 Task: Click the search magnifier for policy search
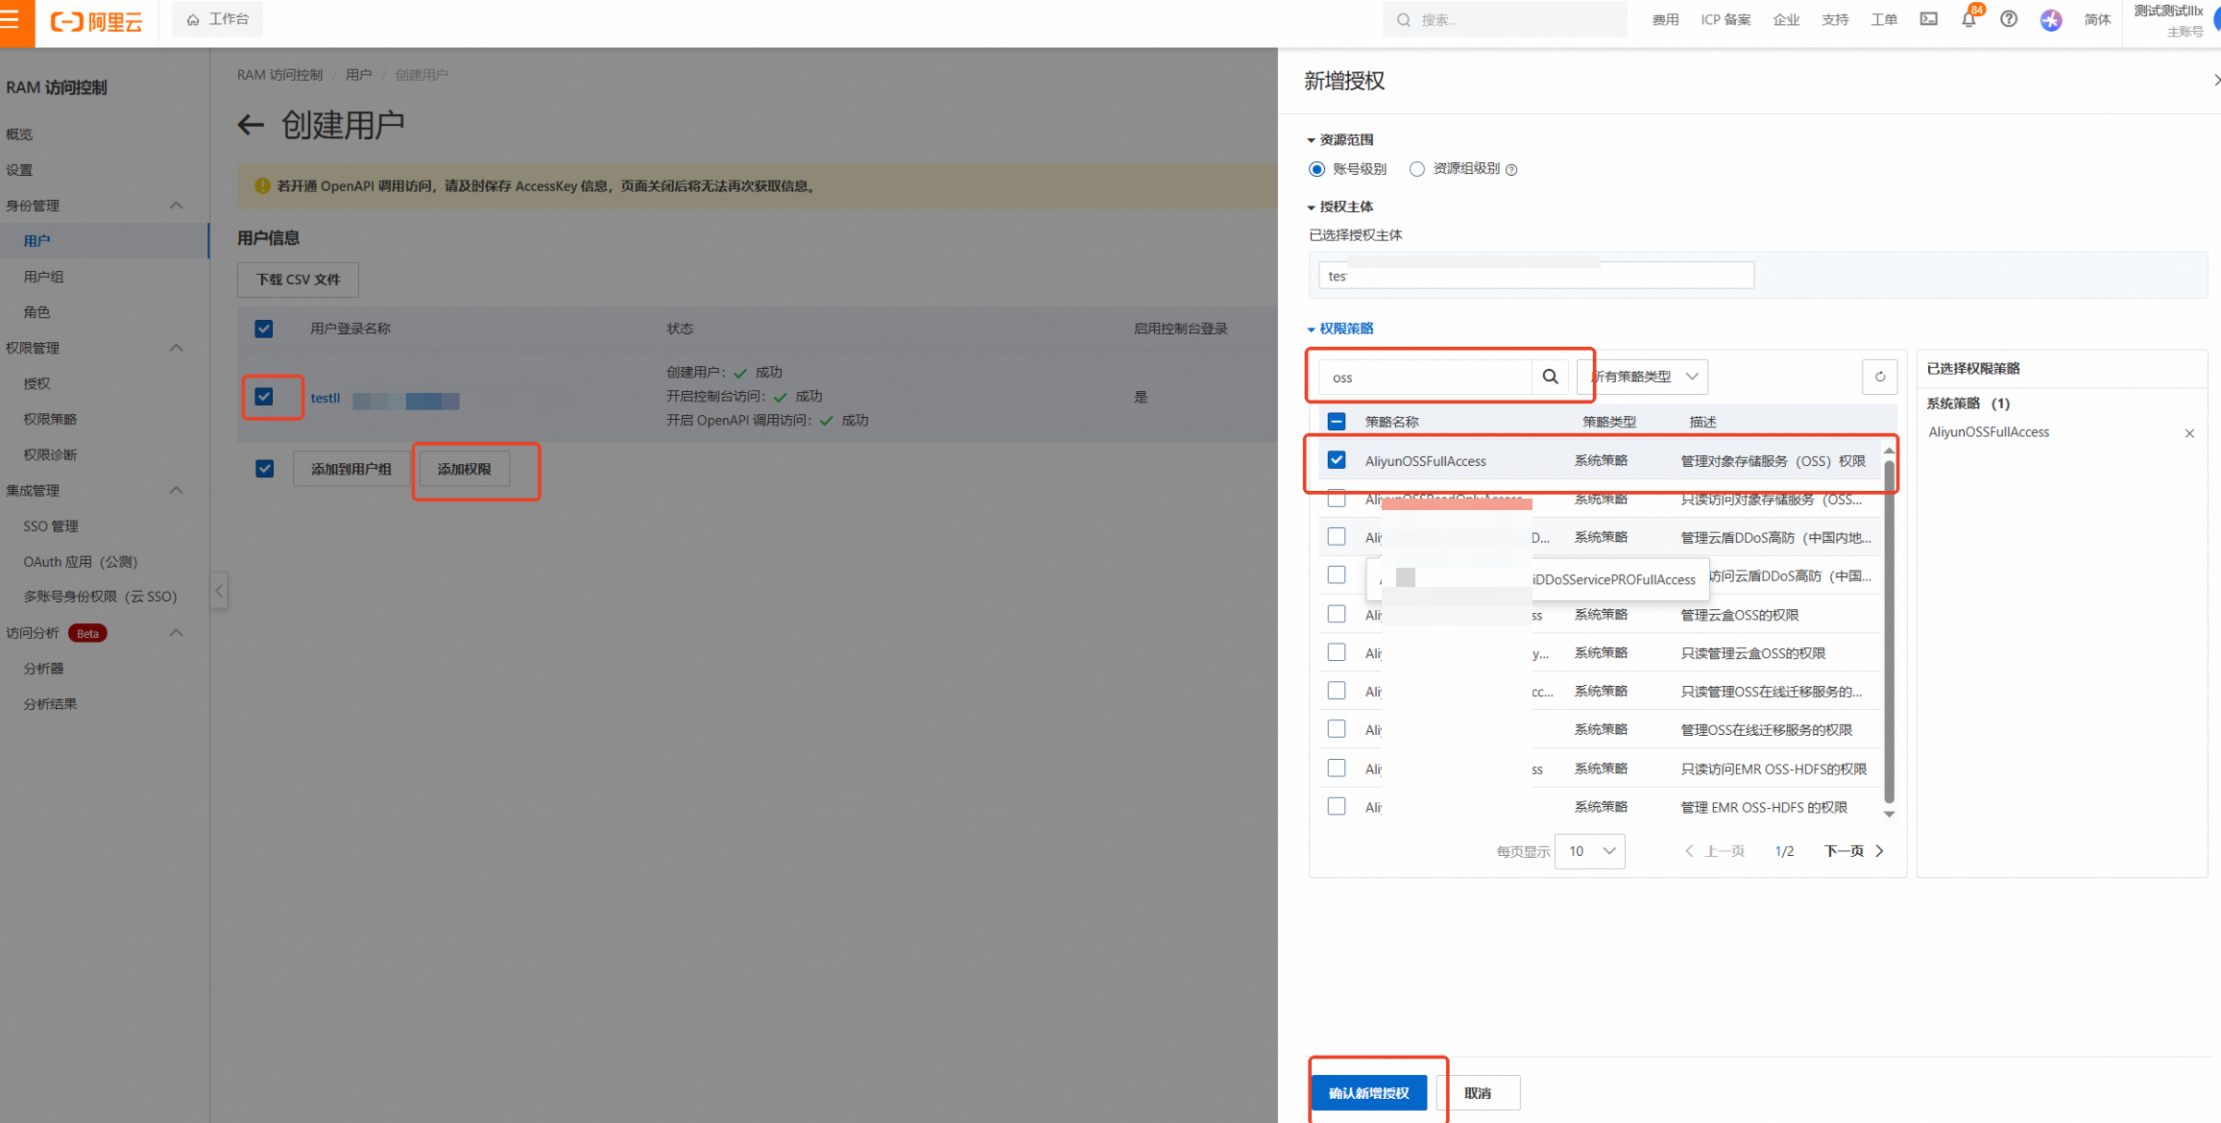(x=1550, y=377)
